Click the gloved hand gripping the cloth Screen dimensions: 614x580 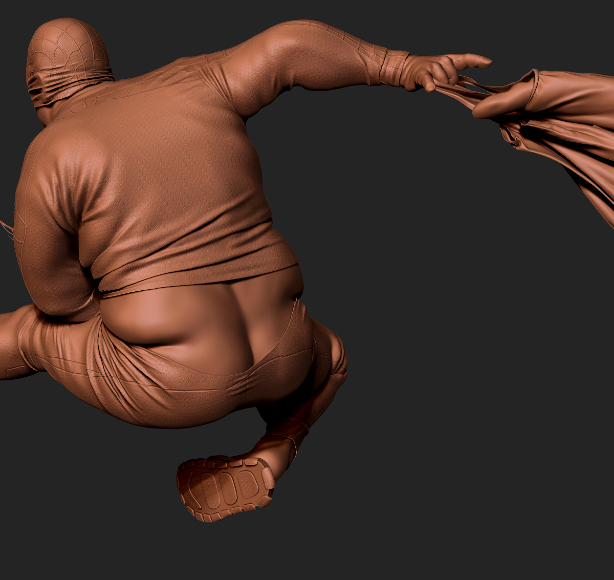pos(445,72)
